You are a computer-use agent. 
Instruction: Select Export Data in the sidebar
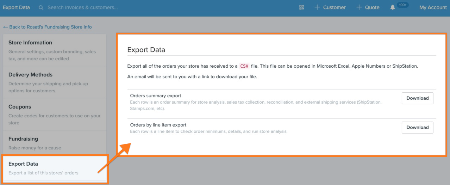pos(55,168)
